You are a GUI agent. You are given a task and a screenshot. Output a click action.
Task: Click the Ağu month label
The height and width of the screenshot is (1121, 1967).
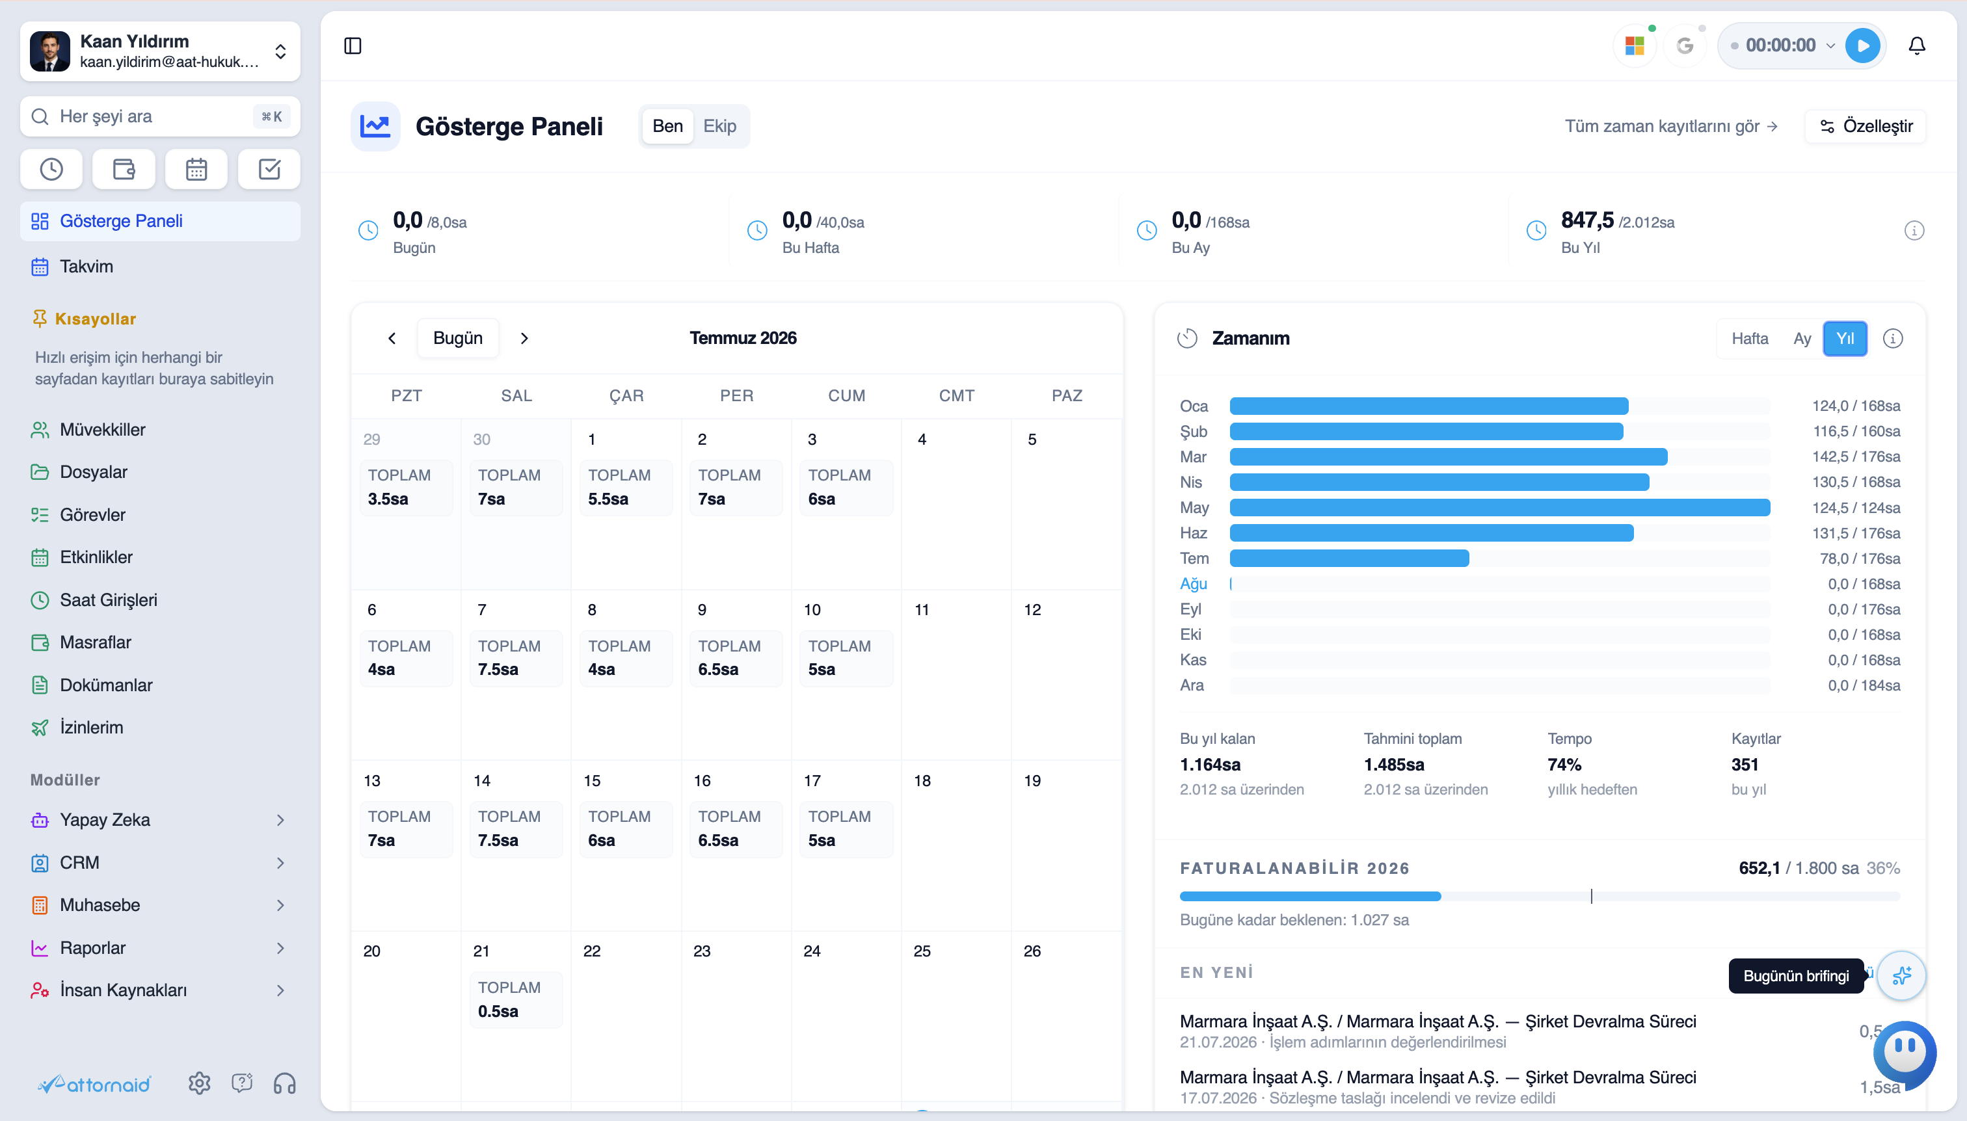click(1193, 584)
